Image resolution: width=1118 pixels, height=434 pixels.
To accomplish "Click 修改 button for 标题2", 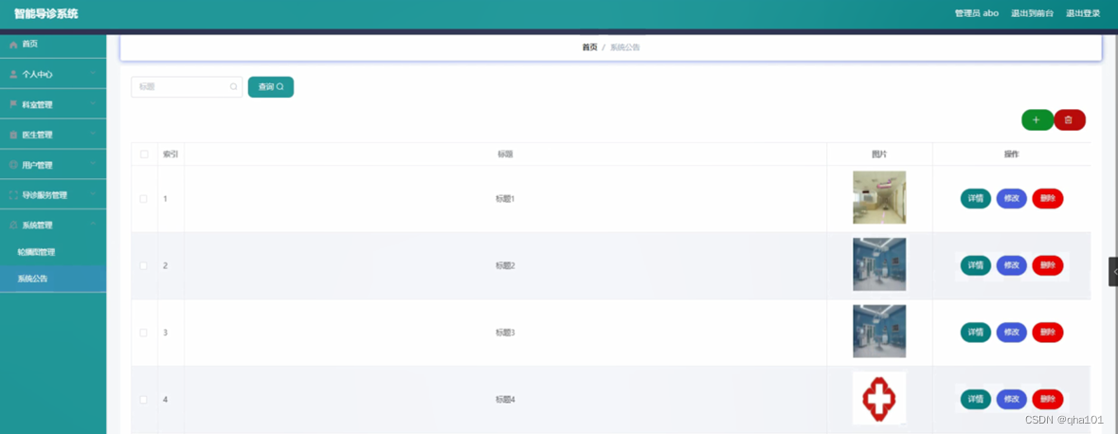I will [x=1012, y=266].
